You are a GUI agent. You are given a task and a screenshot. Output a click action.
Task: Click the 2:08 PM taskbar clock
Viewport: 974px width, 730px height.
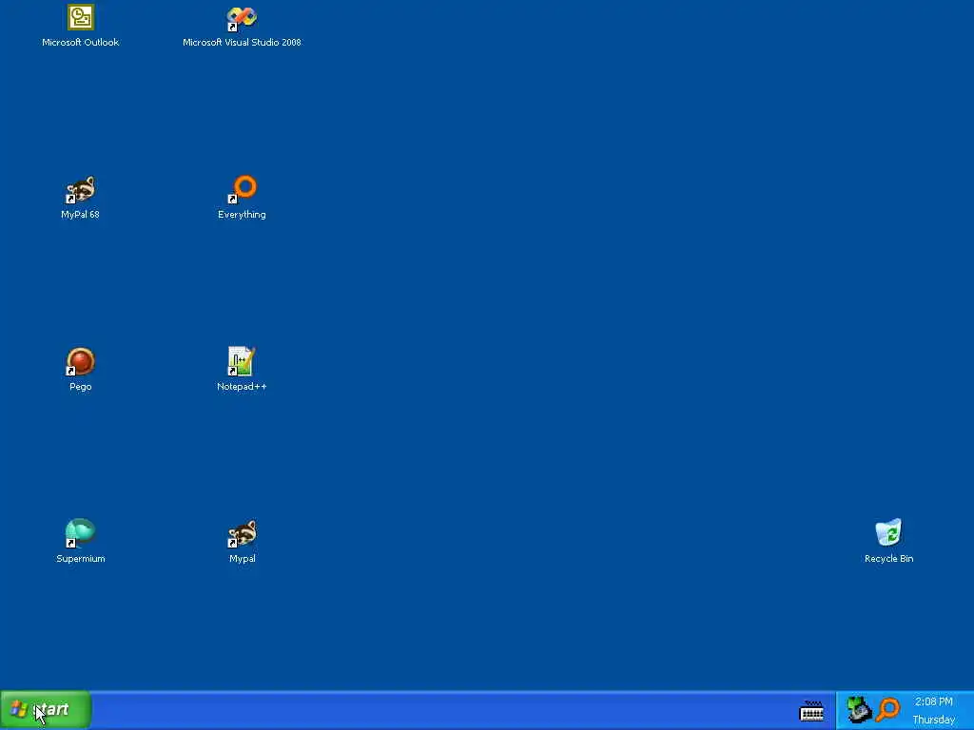[x=934, y=701]
